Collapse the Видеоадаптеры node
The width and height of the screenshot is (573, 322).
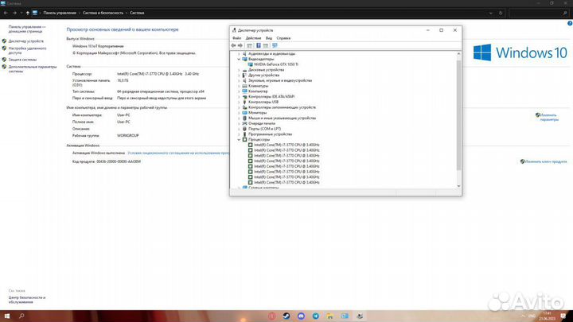[239, 59]
